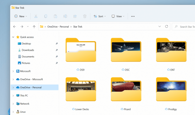The height and width of the screenshot is (115, 195).
Task: Open the Sort options dropdown
Action: coord(100,16)
